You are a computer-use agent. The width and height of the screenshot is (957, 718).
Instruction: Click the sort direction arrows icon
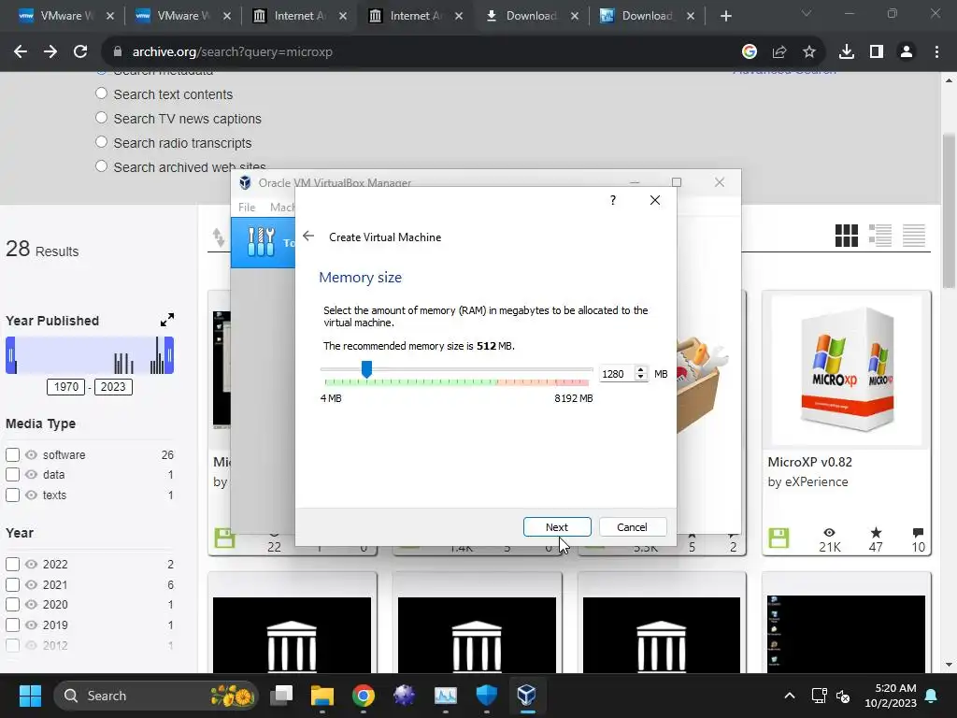[x=219, y=237]
